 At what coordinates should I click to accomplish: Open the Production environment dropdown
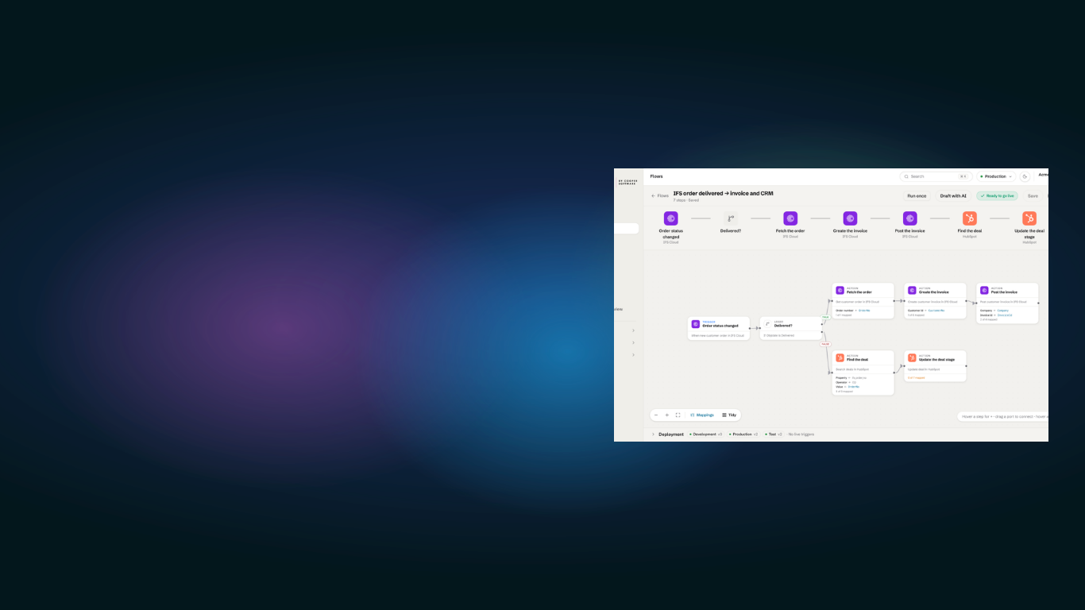(x=996, y=176)
